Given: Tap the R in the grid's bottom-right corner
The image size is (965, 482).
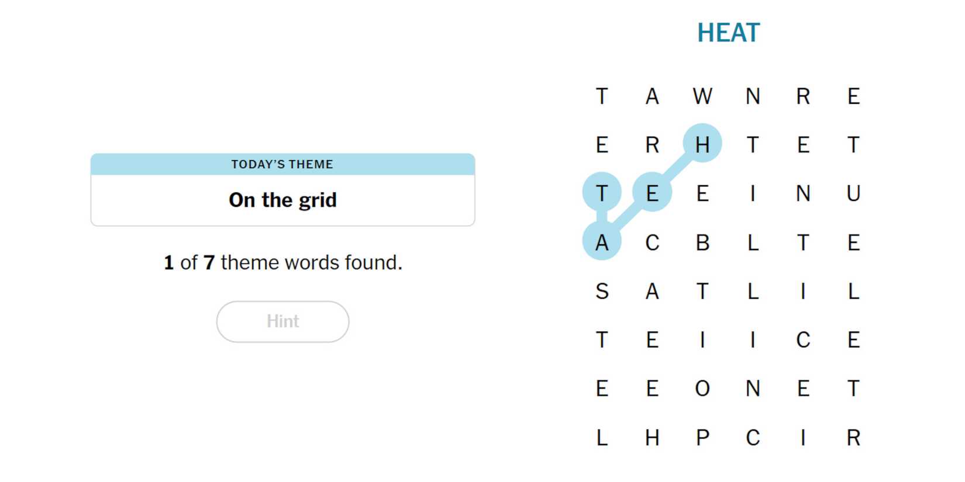Looking at the screenshot, I should 853,438.
